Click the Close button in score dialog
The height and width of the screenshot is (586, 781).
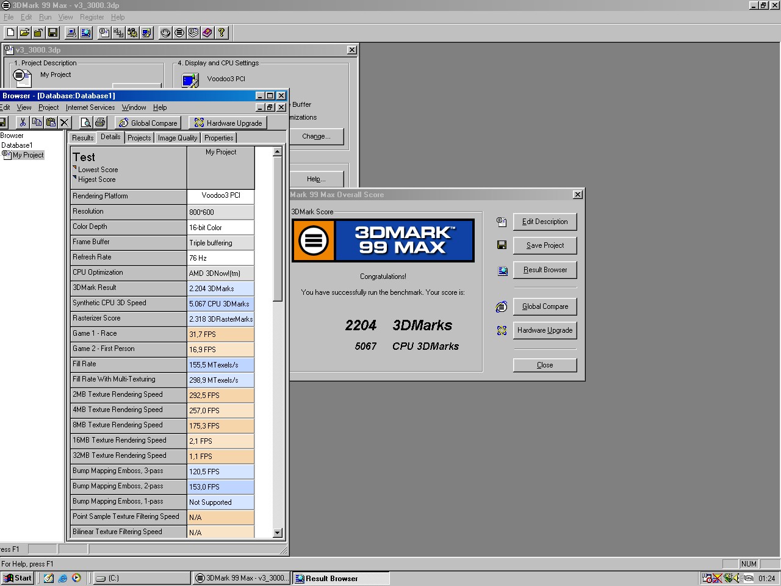pos(545,365)
